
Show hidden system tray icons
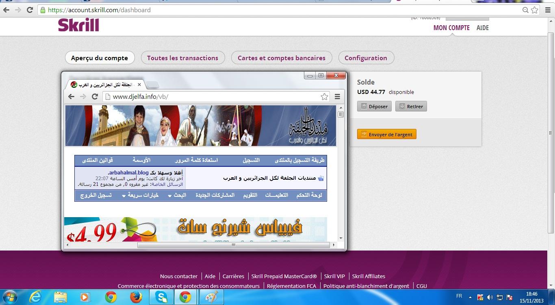click(x=470, y=297)
